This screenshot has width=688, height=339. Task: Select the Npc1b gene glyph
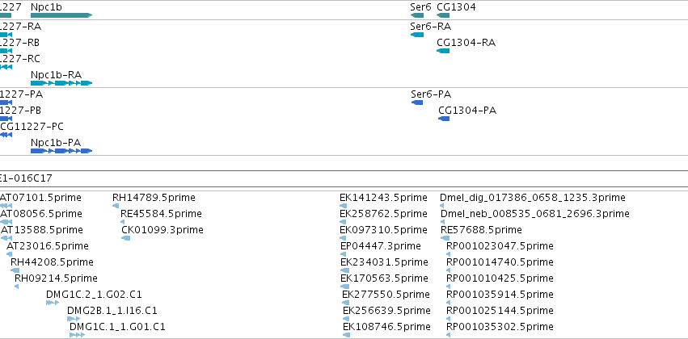pyautogui.click(x=61, y=15)
